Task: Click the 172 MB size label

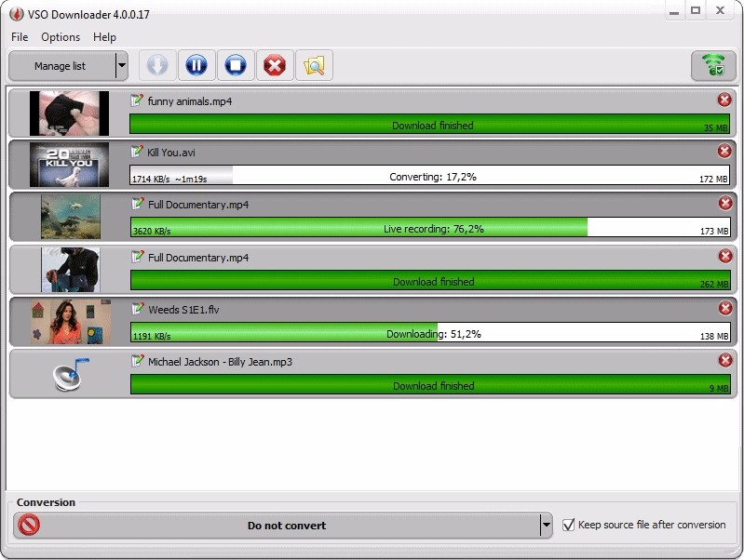Action: (713, 180)
